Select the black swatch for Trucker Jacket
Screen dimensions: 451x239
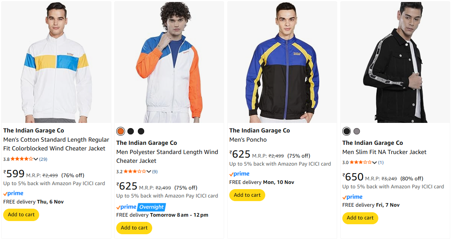(x=346, y=131)
